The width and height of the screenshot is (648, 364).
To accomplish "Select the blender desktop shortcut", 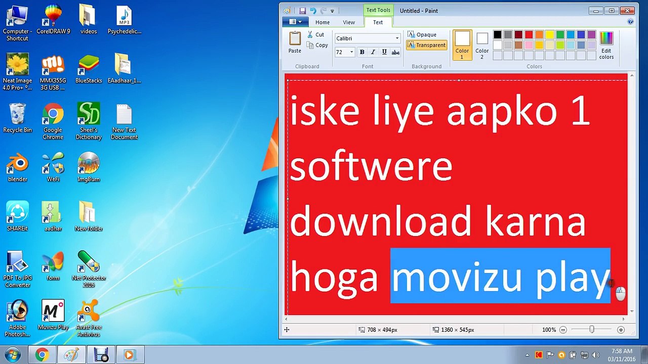I will click(x=17, y=167).
